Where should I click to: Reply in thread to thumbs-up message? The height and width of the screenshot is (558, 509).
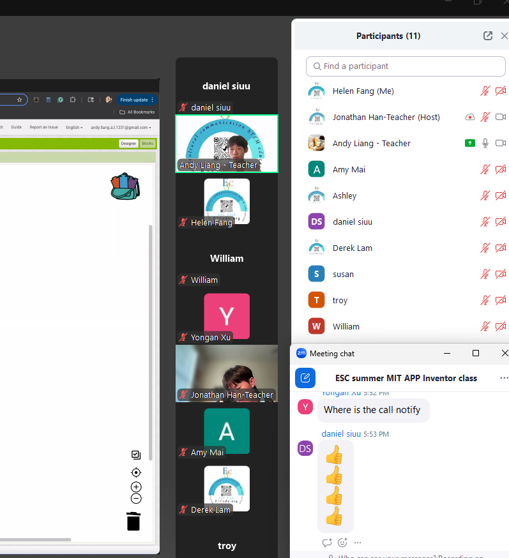[327, 543]
